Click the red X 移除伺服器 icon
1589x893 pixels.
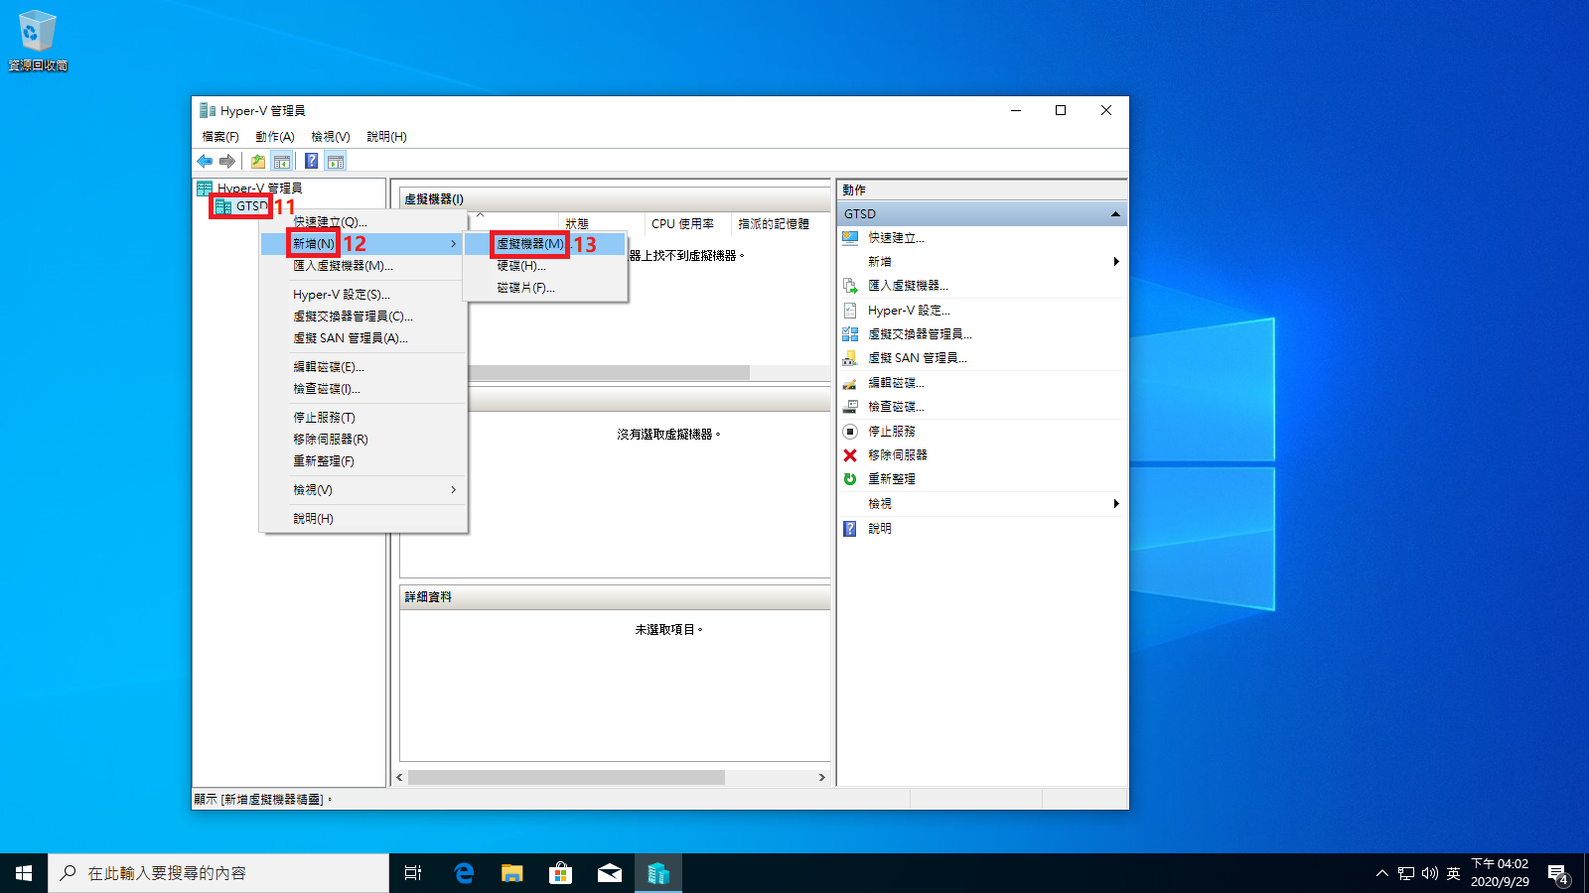[850, 455]
